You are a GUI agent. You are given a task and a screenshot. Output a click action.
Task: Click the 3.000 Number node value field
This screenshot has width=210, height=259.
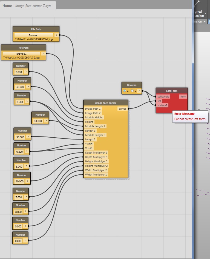tap(19, 166)
